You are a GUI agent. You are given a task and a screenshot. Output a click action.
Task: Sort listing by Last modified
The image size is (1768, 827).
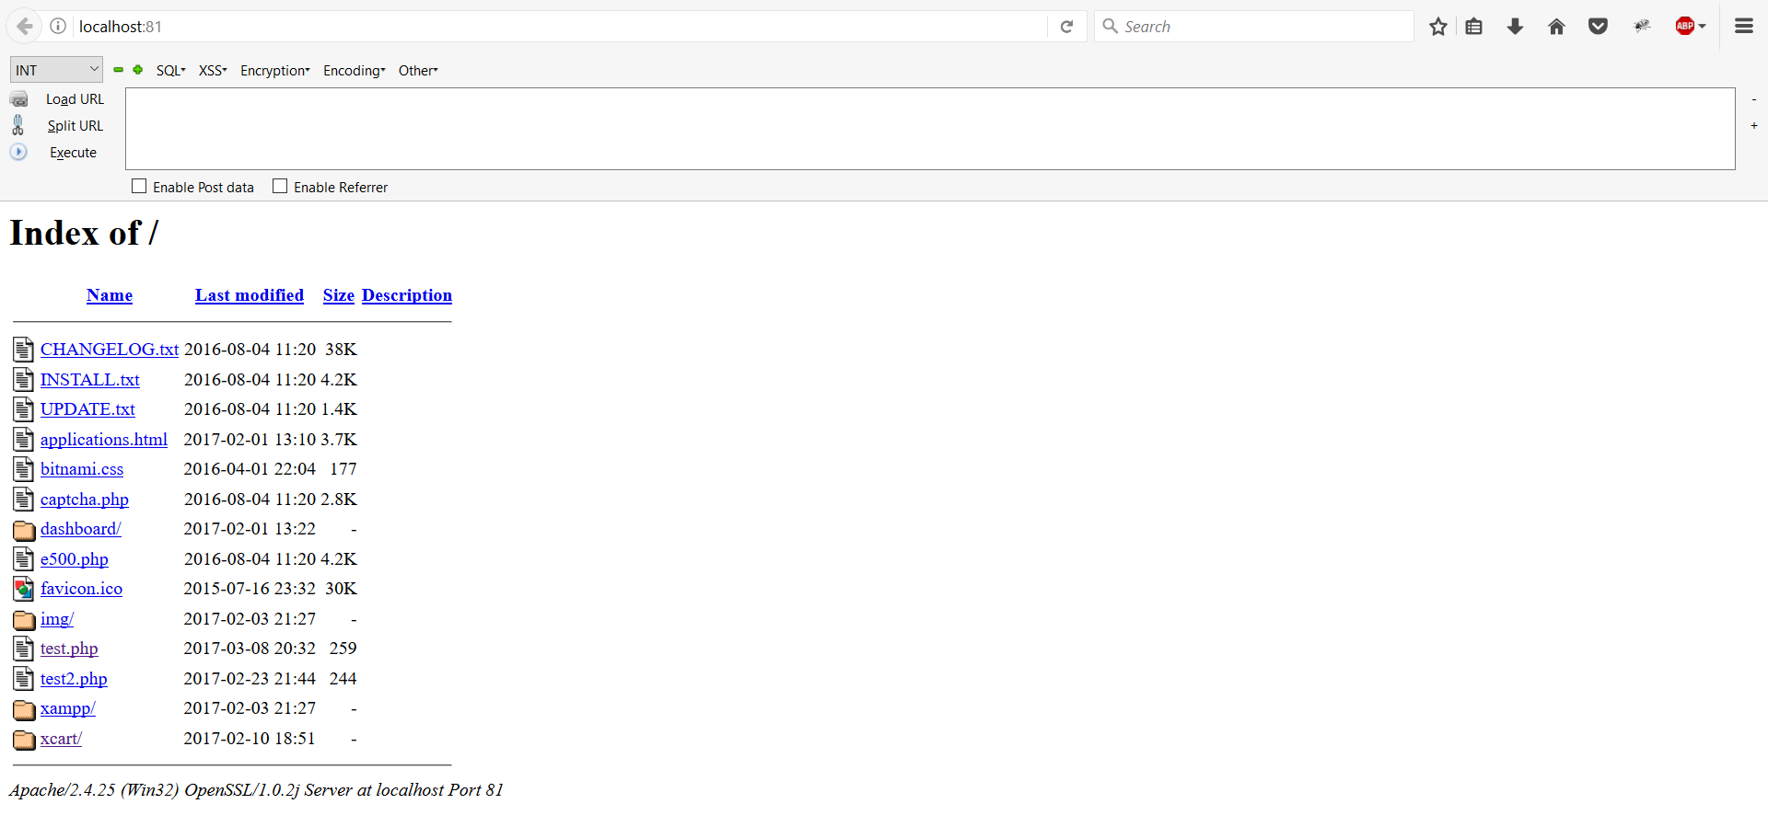tap(249, 295)
